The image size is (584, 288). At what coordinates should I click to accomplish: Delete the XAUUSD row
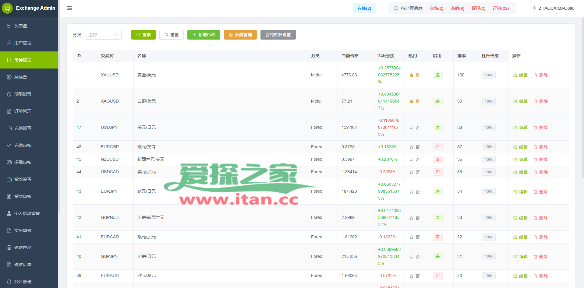(x=540, y=75)
